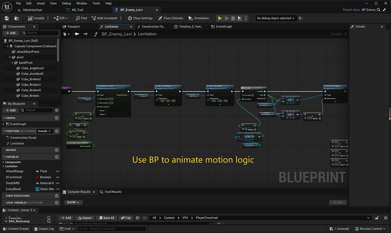This screenshot has height=233, width=391.
Task: Navigate forward with the right arrow
Action: click(x=86, y=34)
